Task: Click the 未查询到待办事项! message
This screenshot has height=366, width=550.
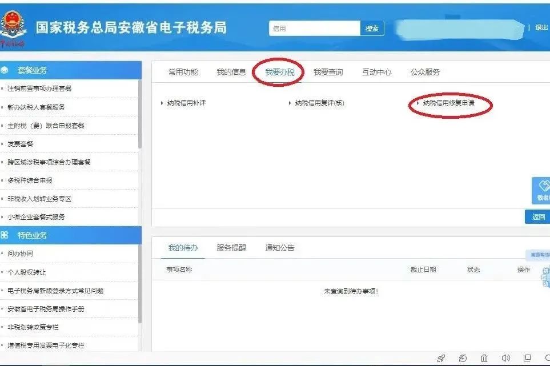Action: point(351,291)
